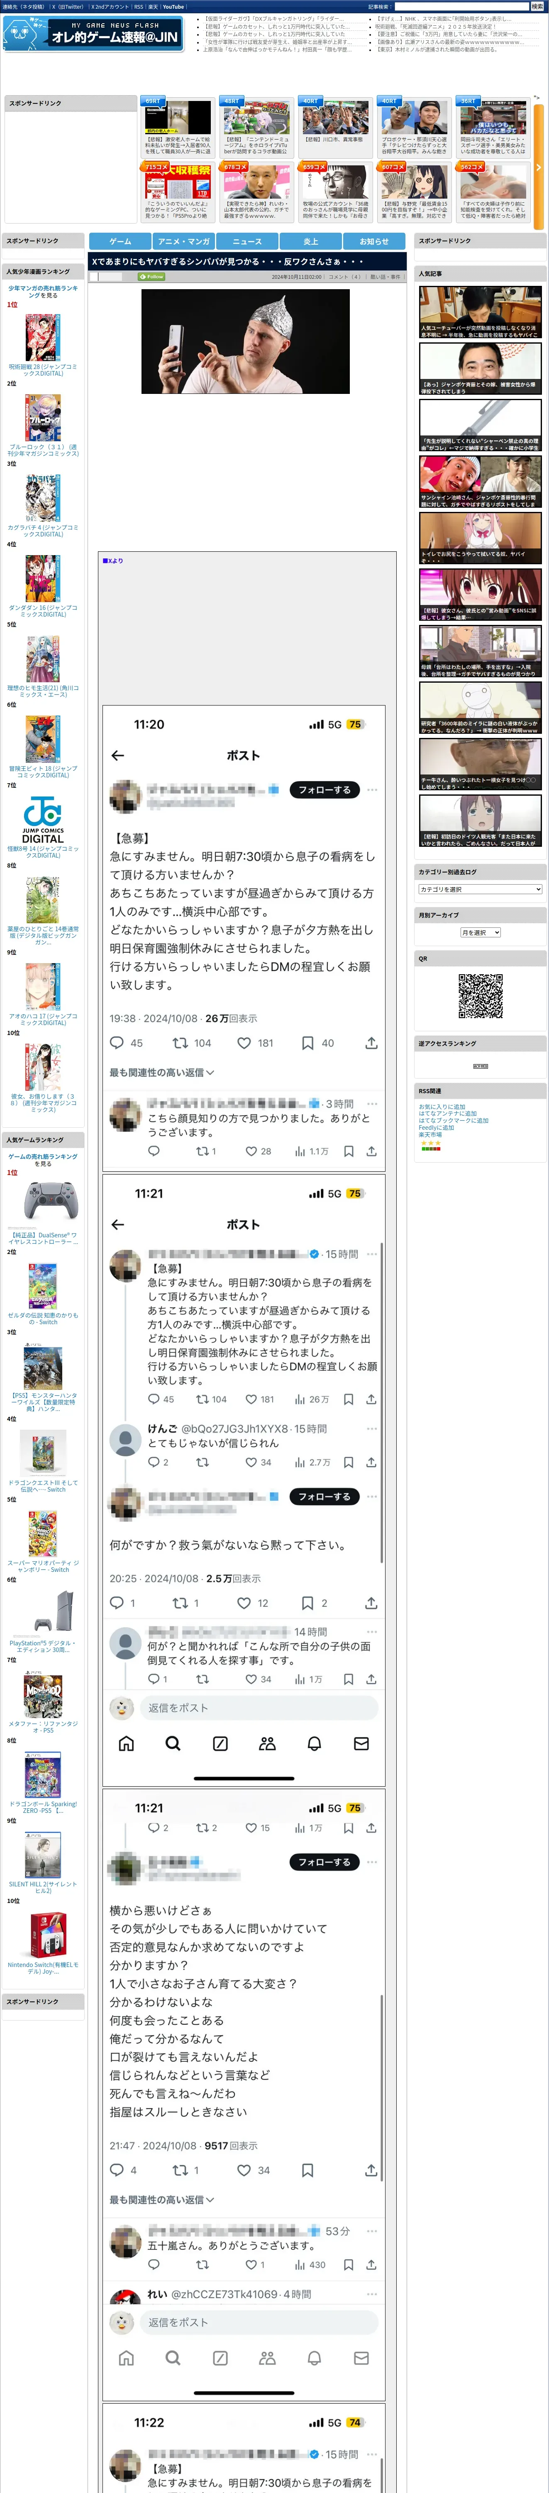Click the carousel next arrow on orange bar

point(538,167)
